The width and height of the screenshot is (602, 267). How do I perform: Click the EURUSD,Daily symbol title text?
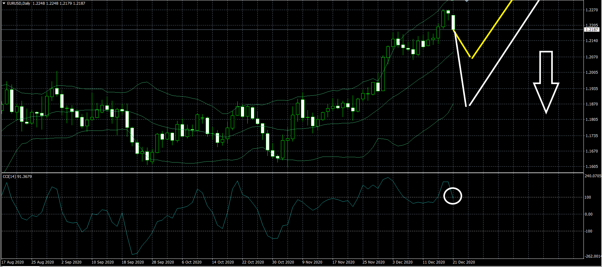click(x=19, y=3)
